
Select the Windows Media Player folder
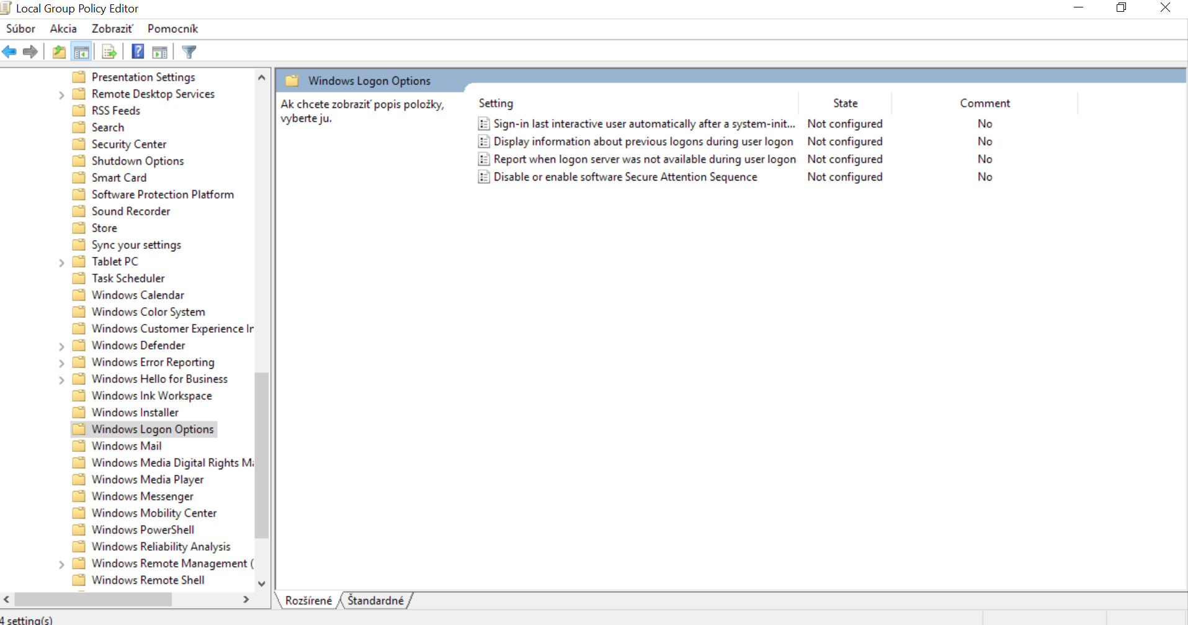(148, 479)
